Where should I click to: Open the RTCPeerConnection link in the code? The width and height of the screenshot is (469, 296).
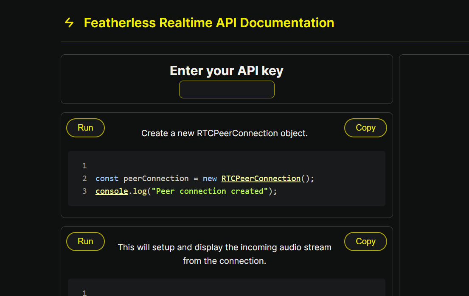click(x=260, y=178)
